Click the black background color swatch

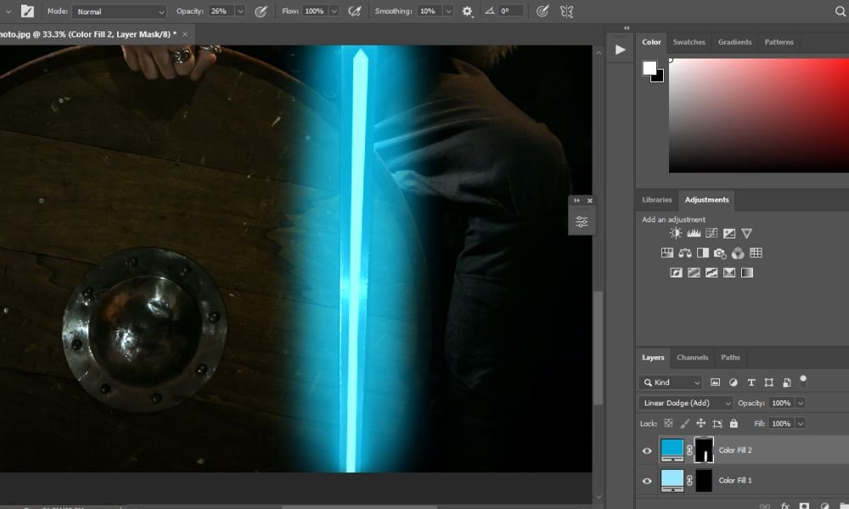[660, 77]
